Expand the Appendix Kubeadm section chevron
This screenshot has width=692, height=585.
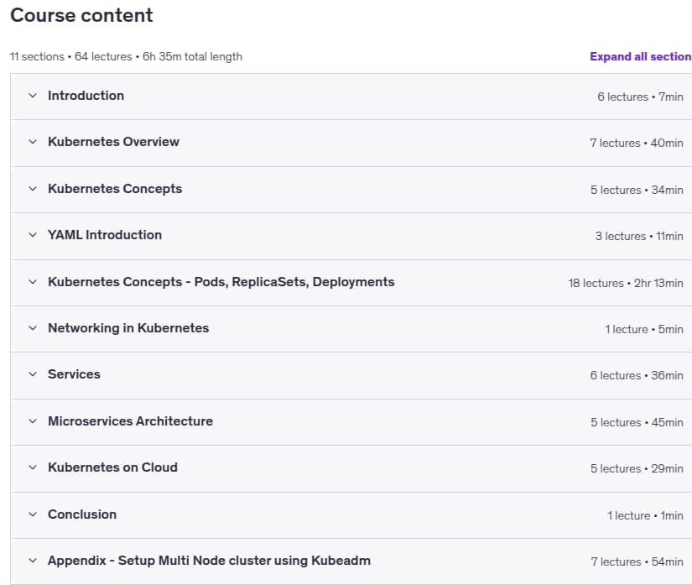(x=33, y=561)
